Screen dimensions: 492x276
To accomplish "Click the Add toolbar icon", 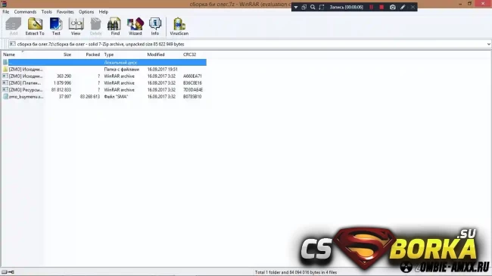I will point(14,26).
